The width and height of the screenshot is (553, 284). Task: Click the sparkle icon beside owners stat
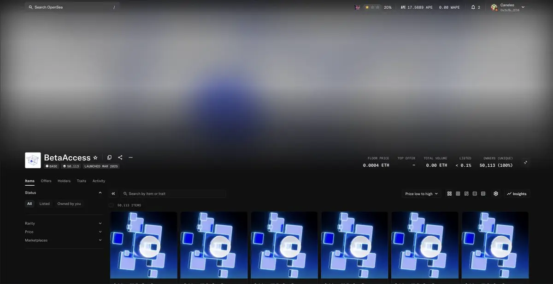[525, 162]
